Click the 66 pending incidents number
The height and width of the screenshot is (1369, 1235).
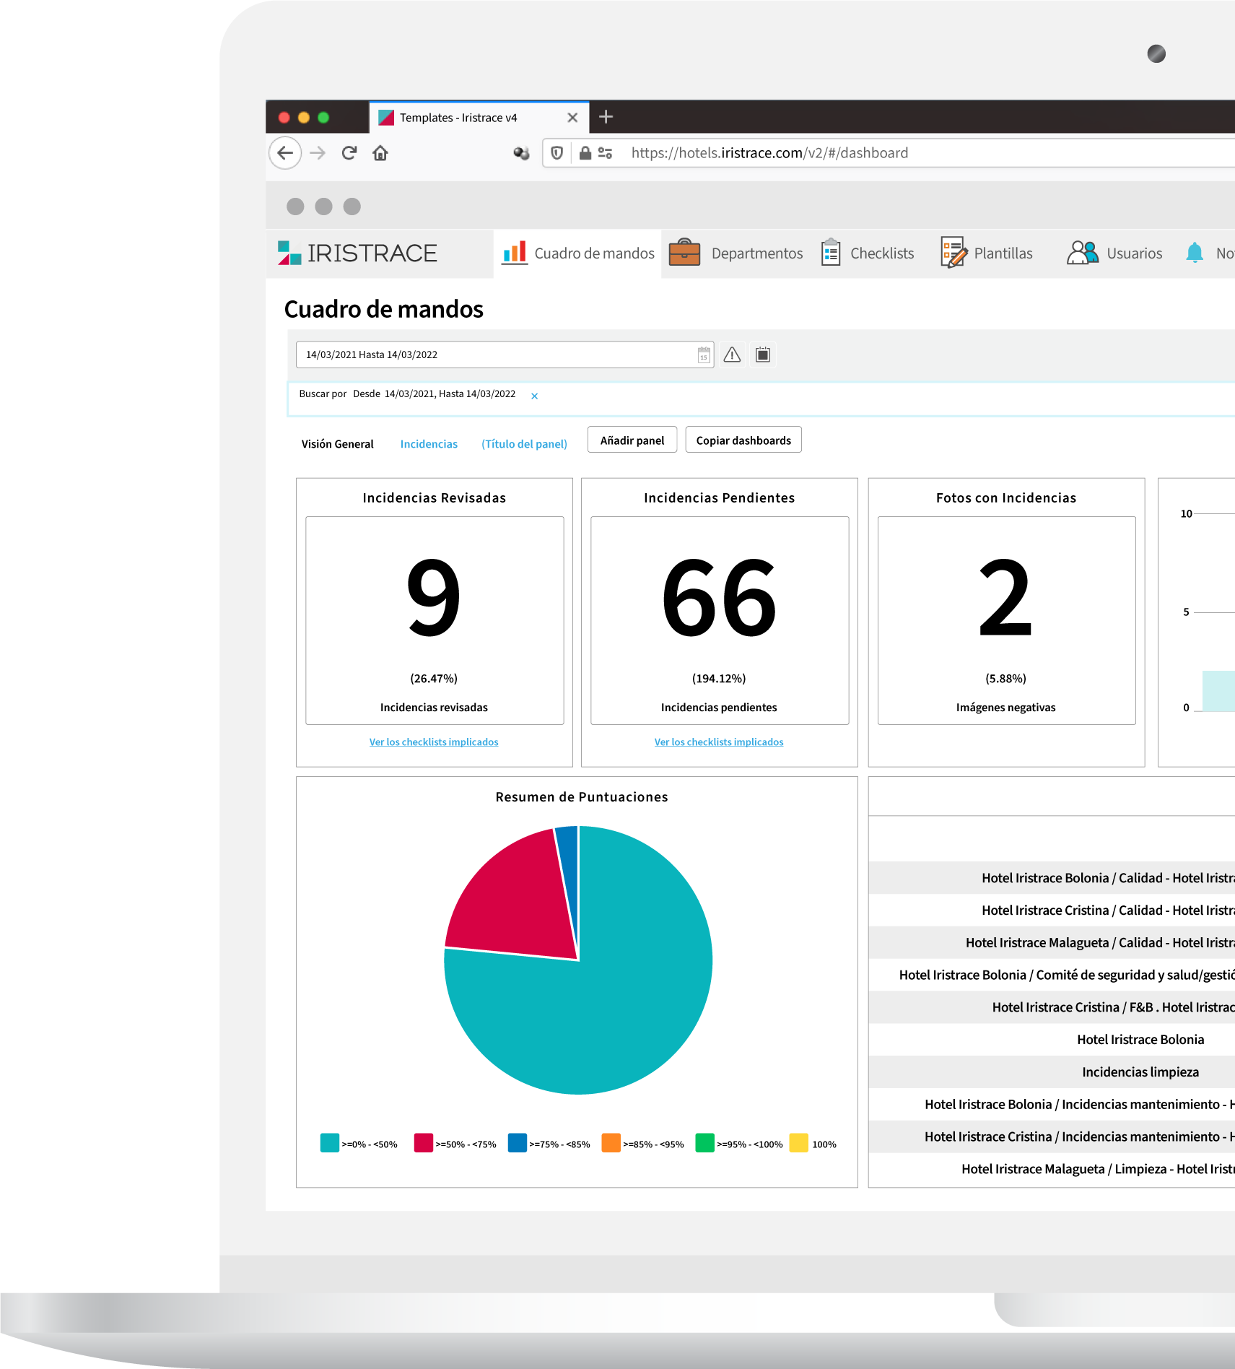[x=719, y=598]
